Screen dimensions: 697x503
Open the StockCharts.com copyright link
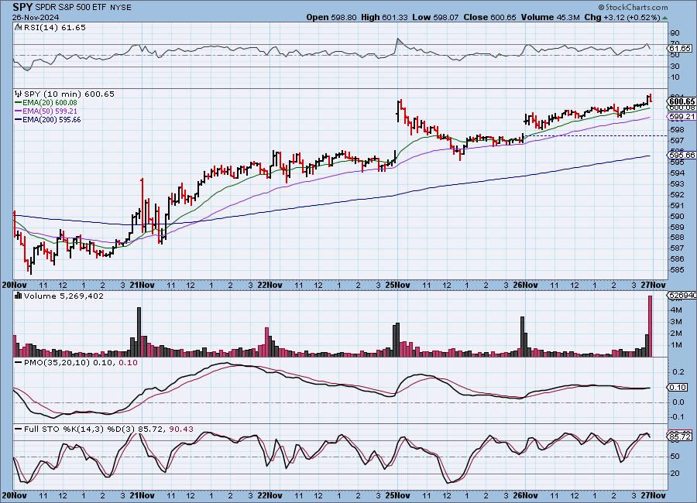click(633, 7)
